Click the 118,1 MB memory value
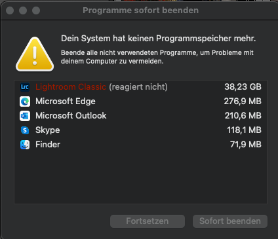 244,130
